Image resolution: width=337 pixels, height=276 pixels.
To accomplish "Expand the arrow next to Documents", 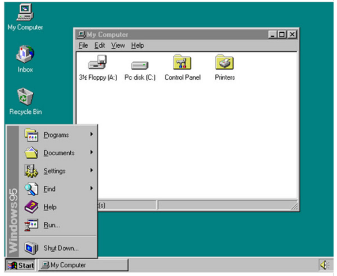I will click(92, 152).
